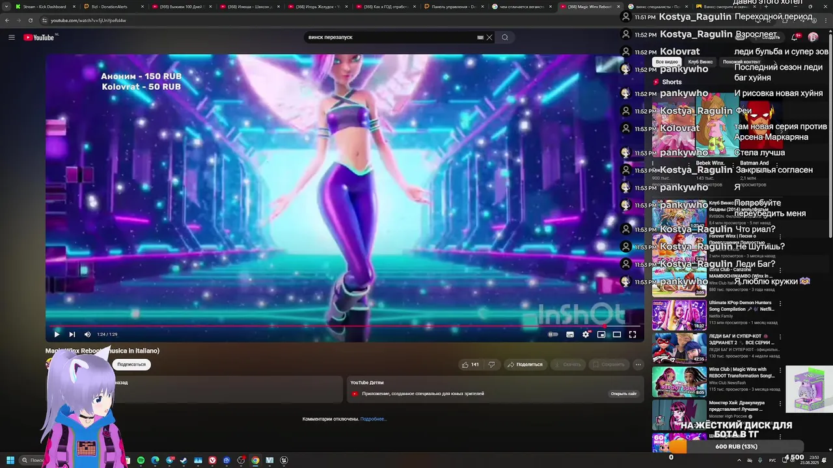The height and width of the screenshot is (468, 833).
Task: Switch to чем отличается веганство tab
Action: click(522, 6)
